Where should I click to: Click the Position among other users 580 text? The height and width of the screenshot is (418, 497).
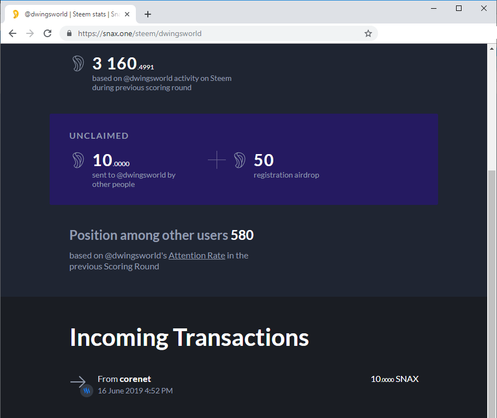[161, 235]
